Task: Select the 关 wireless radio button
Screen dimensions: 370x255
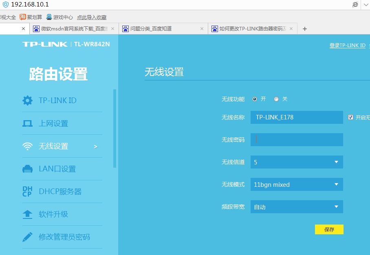Action: click(x=276, y=99)
